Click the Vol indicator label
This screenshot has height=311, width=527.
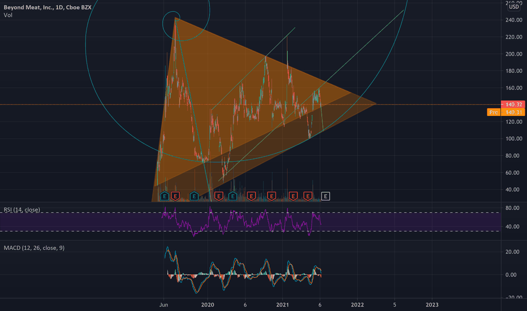click(x=8, y=15)
